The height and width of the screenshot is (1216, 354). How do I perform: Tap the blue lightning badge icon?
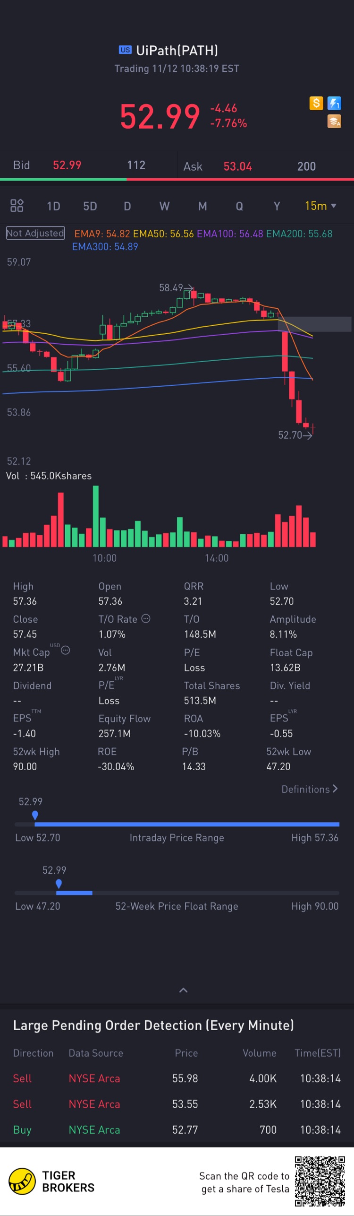(x=334, y=103)
